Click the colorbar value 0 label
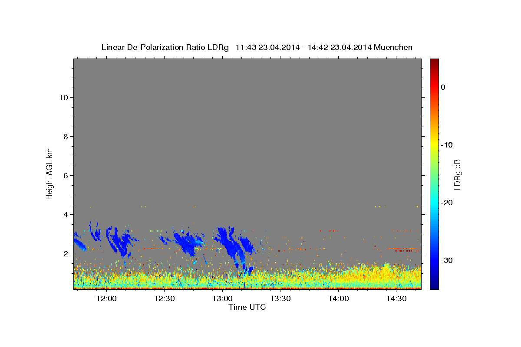Screen dimensions: 521x347 tap(443, 87)
